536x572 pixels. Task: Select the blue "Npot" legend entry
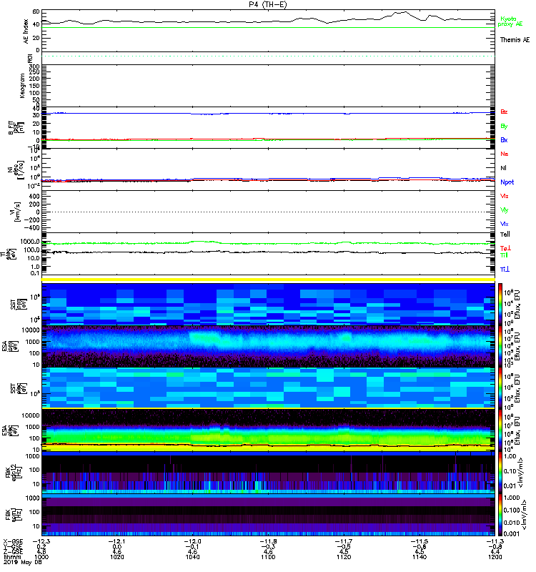[507, 182]
